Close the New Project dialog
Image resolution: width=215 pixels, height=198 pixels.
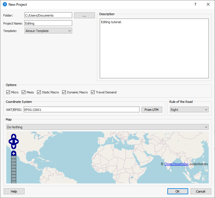tap(208, 5)
